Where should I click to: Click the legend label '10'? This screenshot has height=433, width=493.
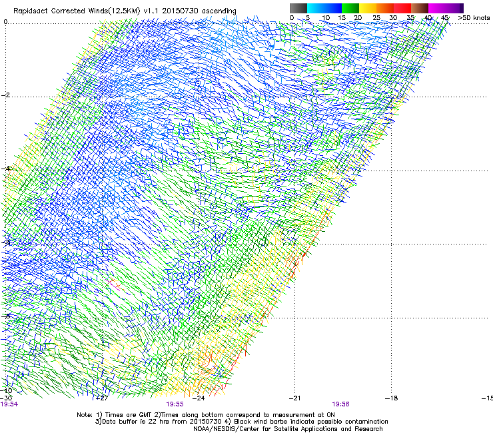click(326, 18)
